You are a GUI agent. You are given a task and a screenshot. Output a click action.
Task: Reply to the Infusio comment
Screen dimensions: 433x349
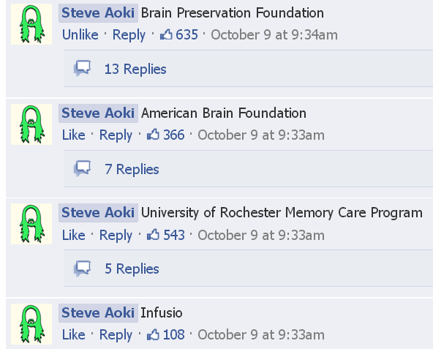coord(116,335)
